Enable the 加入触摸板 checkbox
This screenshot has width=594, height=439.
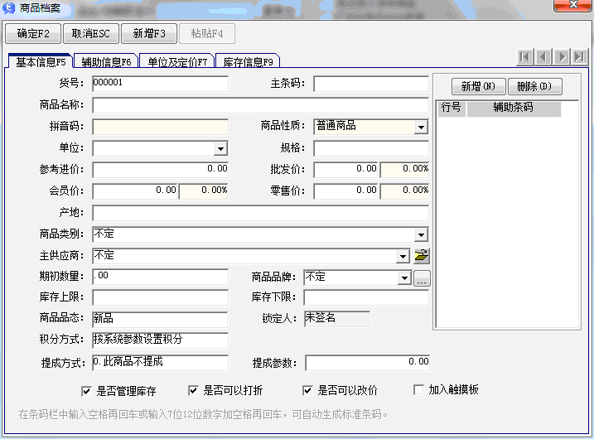coord(418,390)
